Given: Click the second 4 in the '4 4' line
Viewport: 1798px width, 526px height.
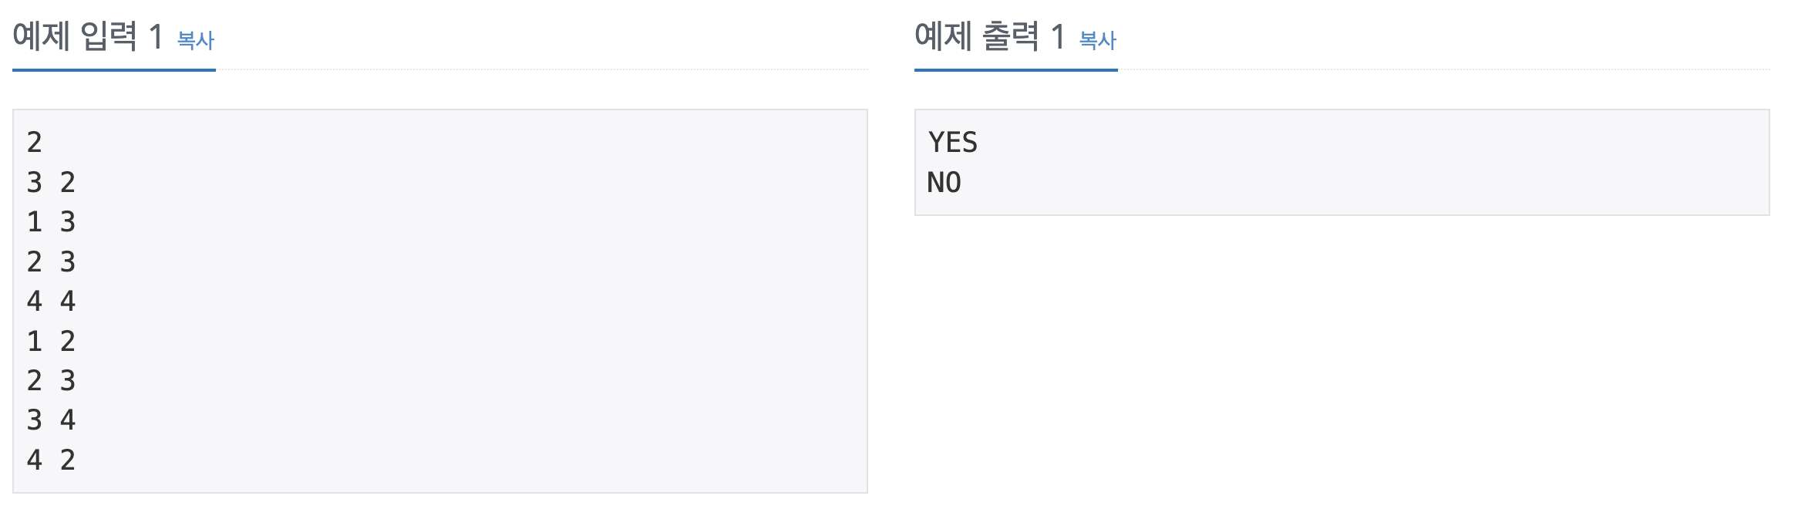Looking at the screenshot, I should [x=68, y=302].
